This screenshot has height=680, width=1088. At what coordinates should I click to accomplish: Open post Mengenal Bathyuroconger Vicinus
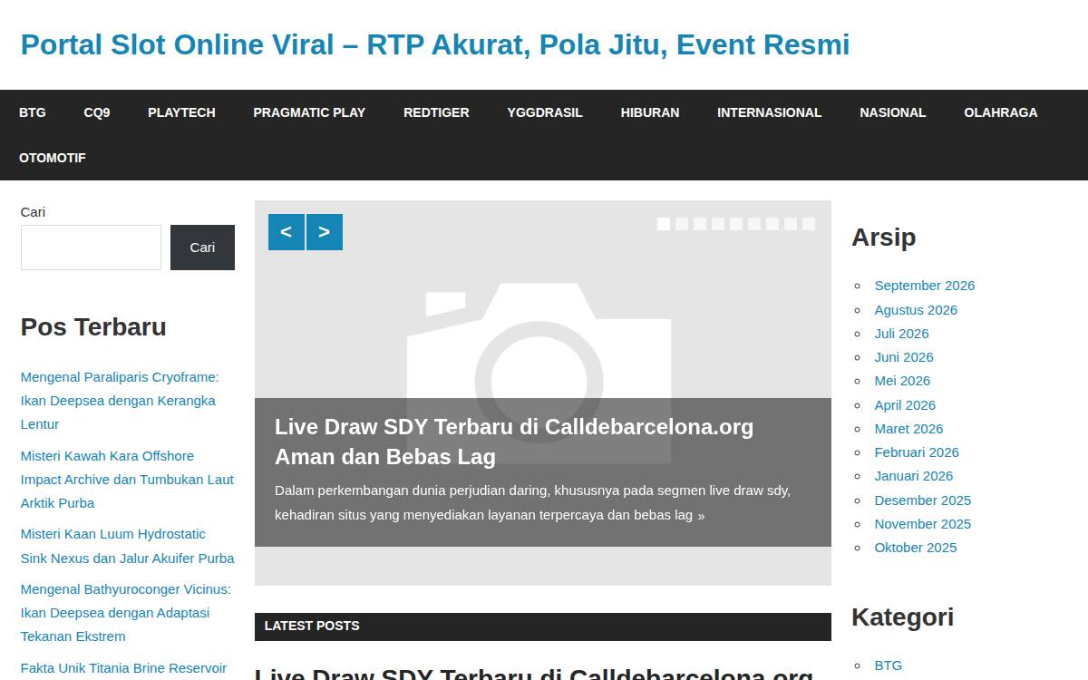tap(125, 613)
